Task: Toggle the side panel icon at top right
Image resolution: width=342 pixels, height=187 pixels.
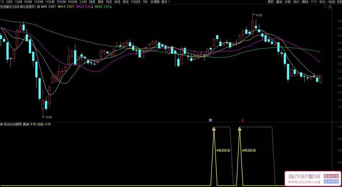Action: (330, 7)
